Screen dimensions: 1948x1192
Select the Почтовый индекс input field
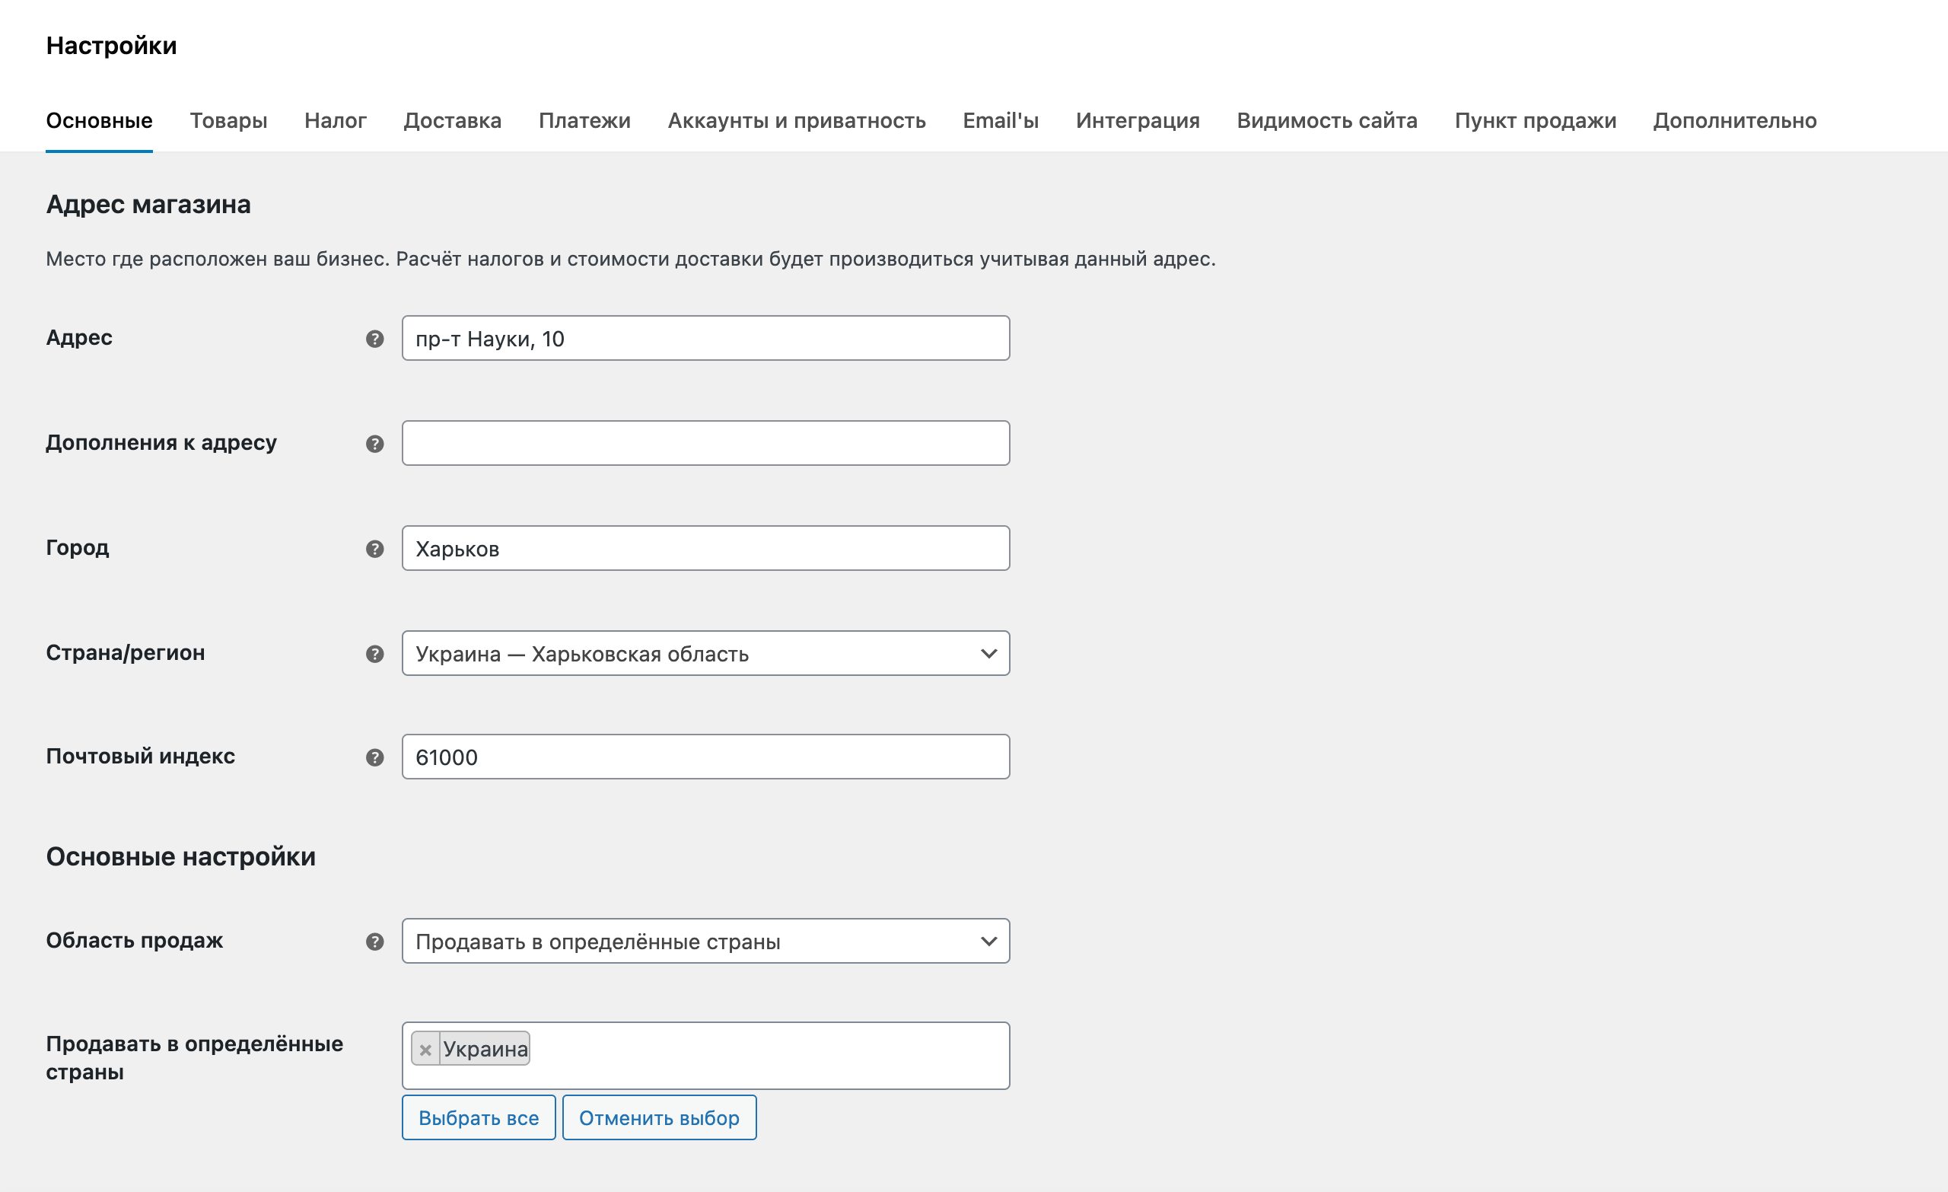click(x=706, y=757)
